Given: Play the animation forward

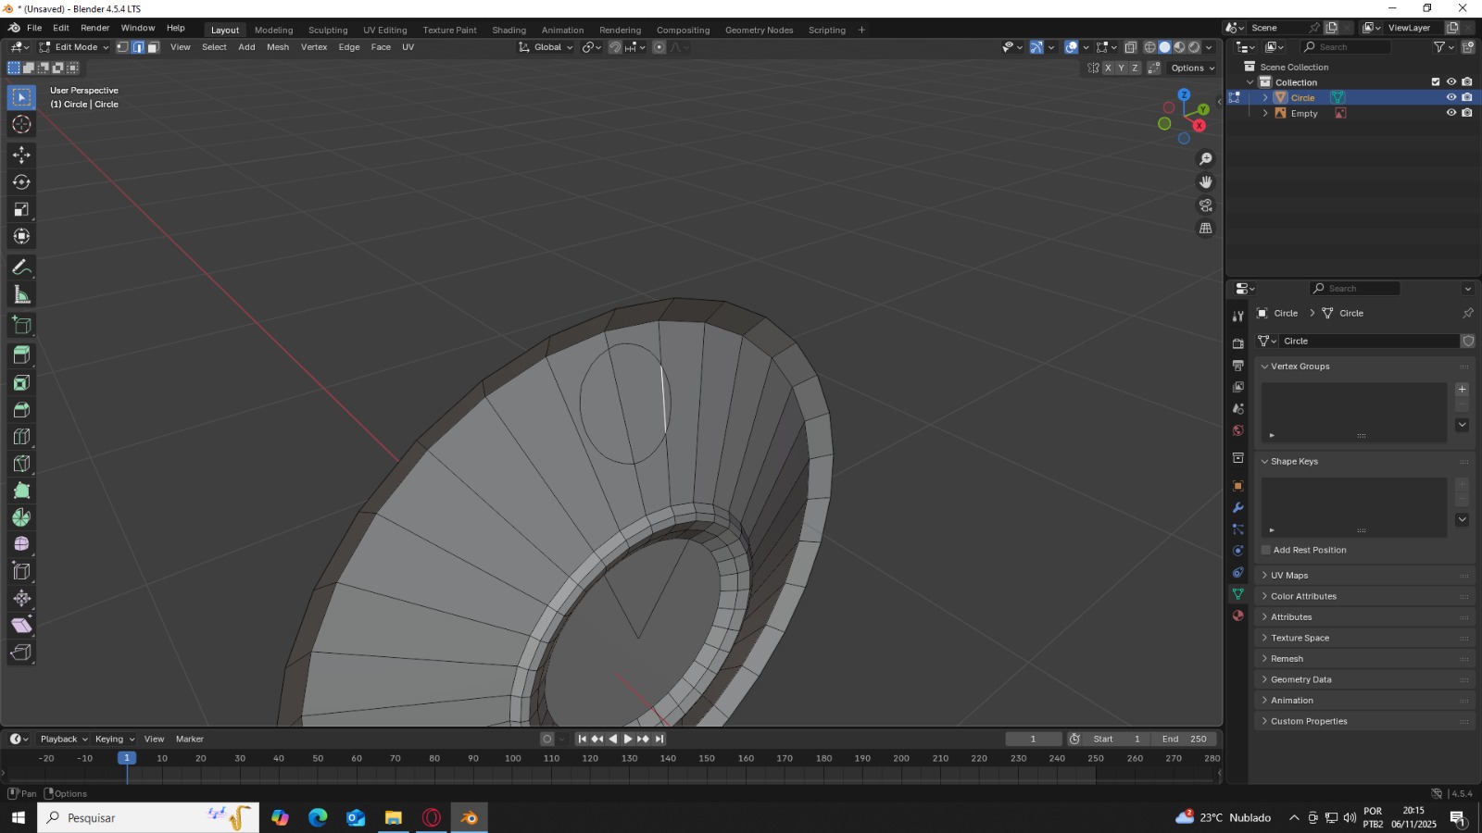Looking at the screenshot, I should 628,739.
